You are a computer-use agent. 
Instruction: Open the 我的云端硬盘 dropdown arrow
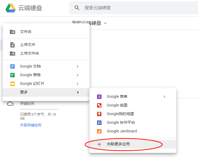click(x=105, y=23)
